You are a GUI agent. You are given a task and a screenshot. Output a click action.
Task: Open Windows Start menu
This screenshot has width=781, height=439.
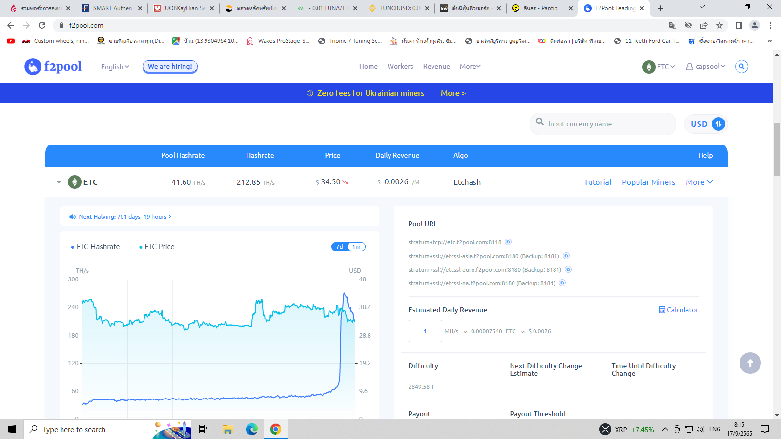(12, 429)
